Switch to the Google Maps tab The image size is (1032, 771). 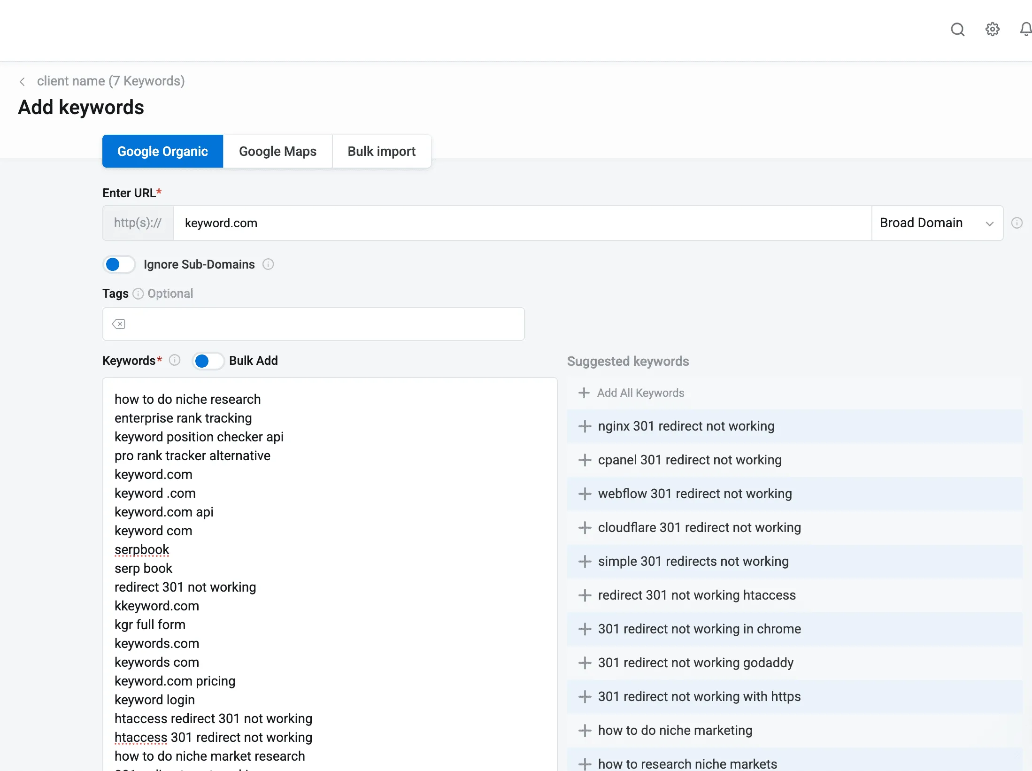[277, 151]
